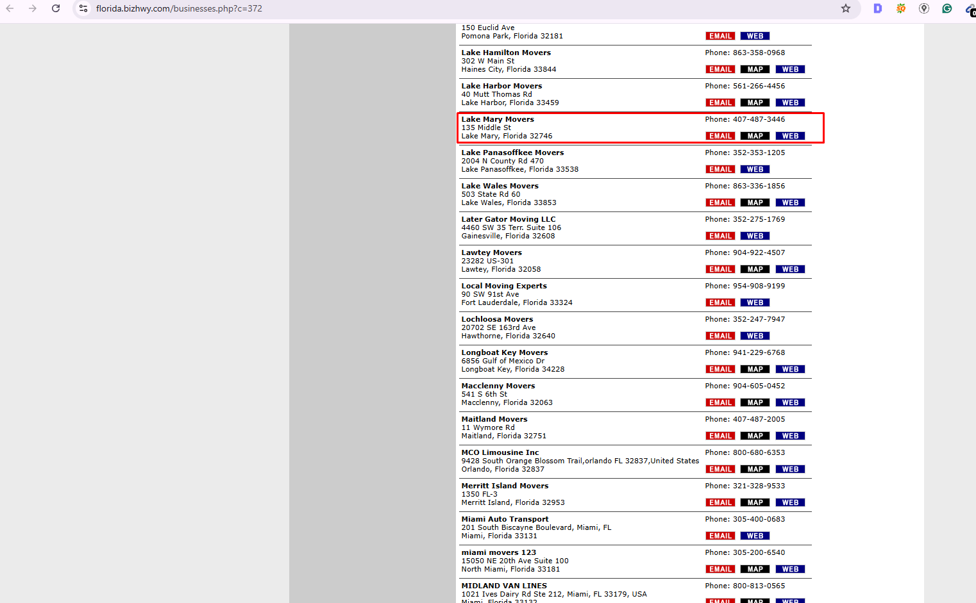
Task: Visit WEB for Miami Auto Transport
Action: [755, 536]
